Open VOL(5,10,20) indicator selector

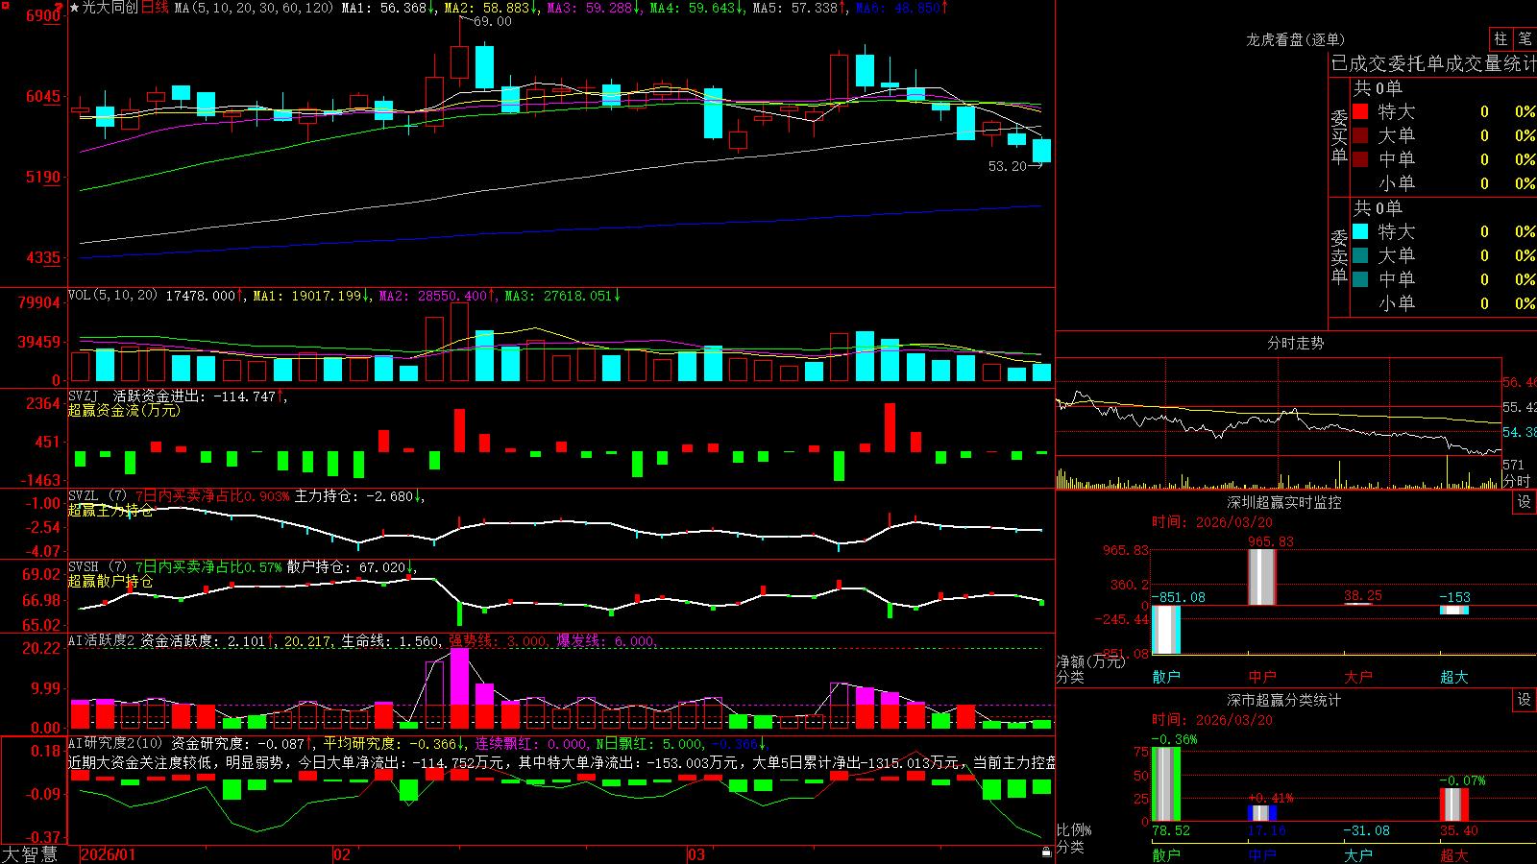(112, 296)
